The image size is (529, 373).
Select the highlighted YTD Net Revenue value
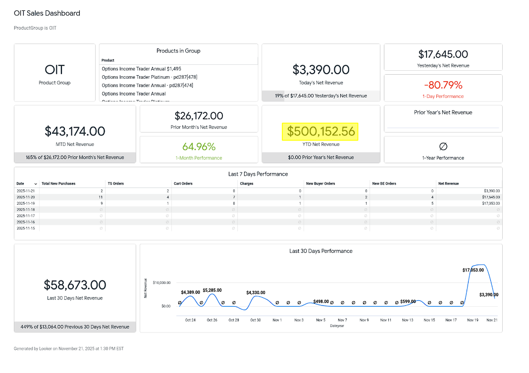tap(320, 132)
